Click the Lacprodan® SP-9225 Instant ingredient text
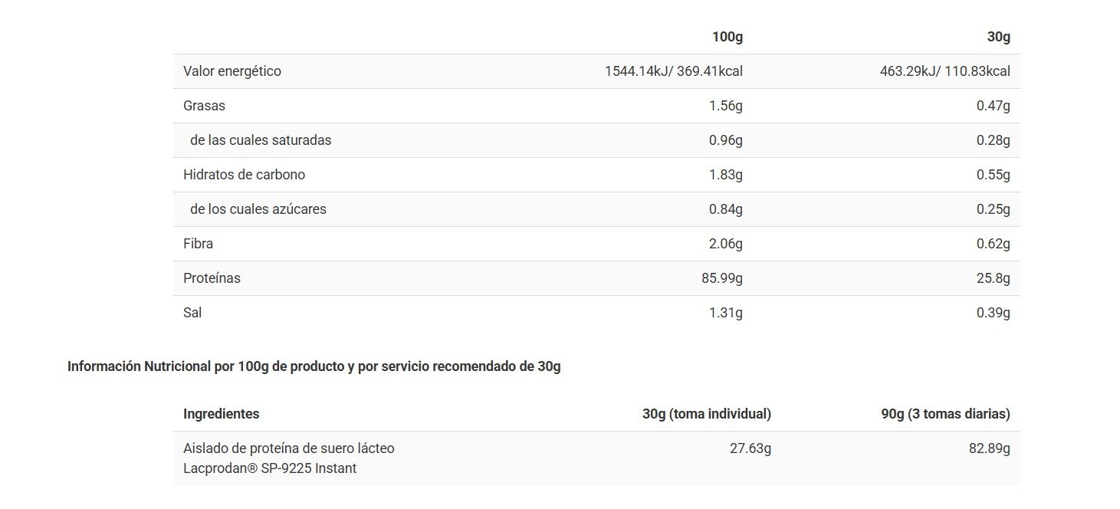This screenshot has width=1120, height=509. pos(270,468)
